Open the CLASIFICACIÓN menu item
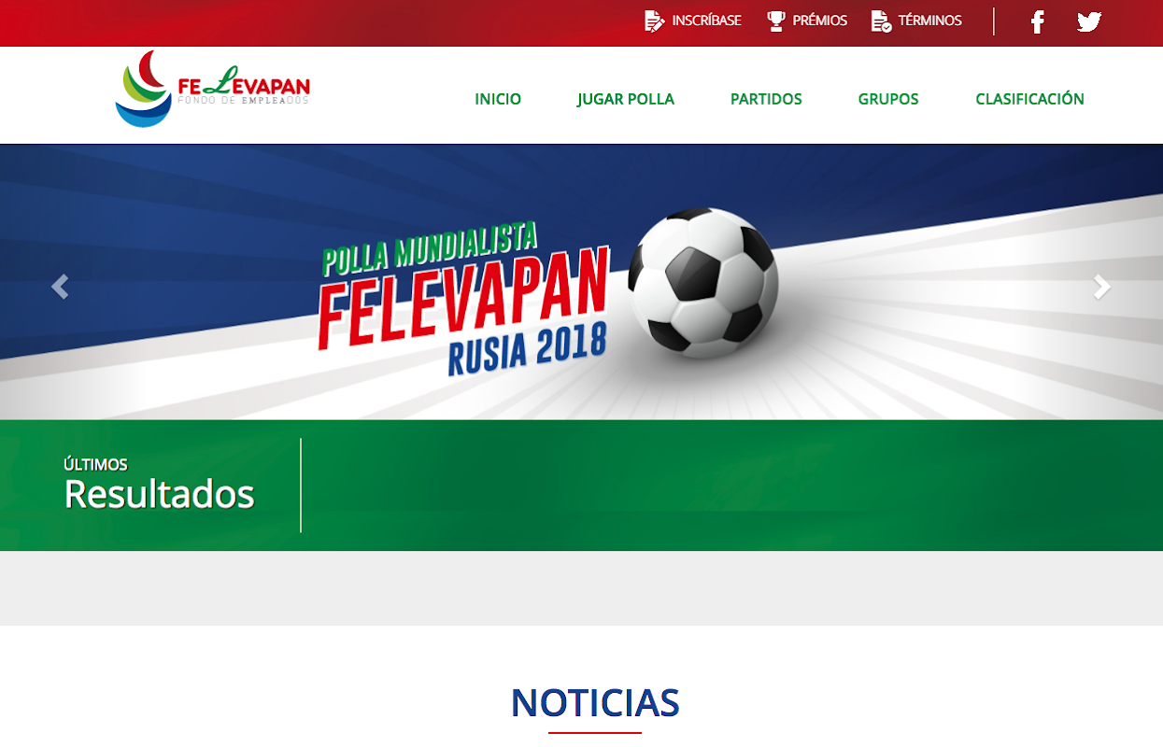This screenshot has height=747, width=1163. 1029,99
